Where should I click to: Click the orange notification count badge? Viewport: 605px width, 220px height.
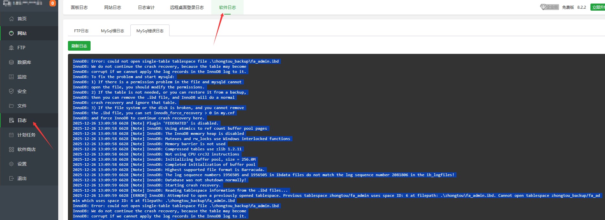click(52, 3)
